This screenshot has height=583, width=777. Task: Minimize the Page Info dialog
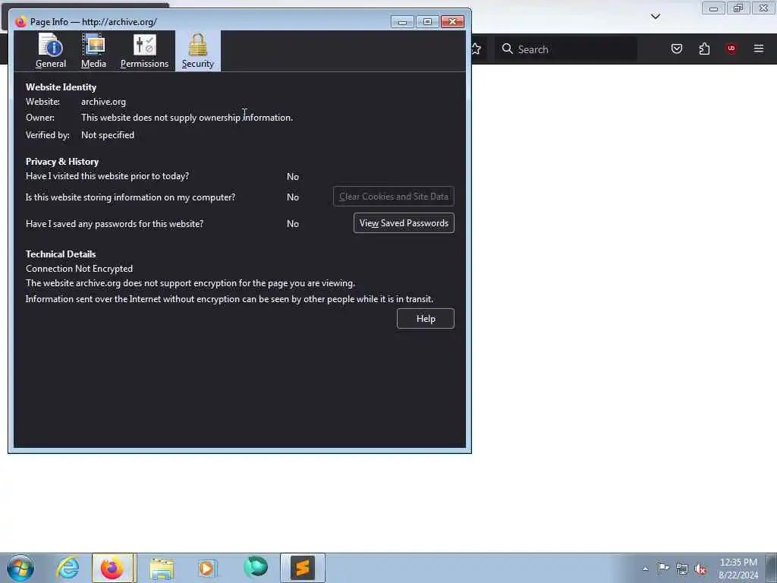click(402, 22)
